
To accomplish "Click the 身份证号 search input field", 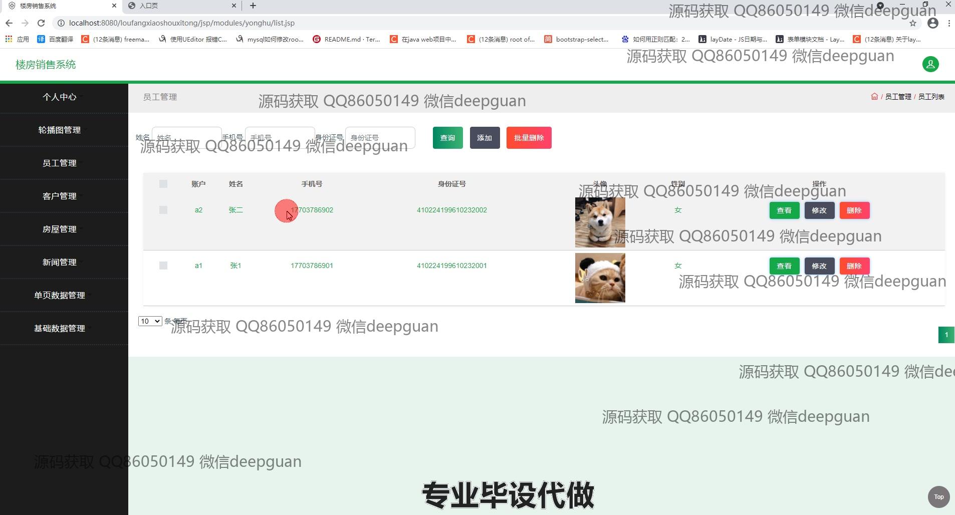I will [380, 138].
